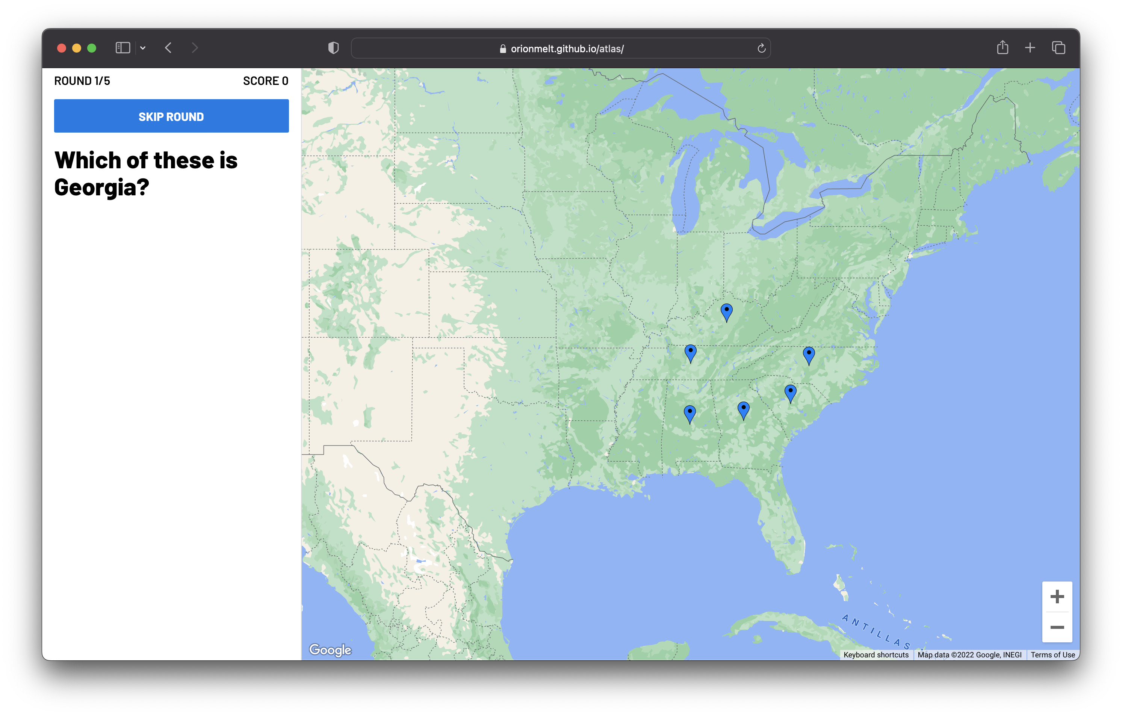Open Keyboard shortcuts on the map
This screenshot has width=1122, height=716.
pos(876,654)
